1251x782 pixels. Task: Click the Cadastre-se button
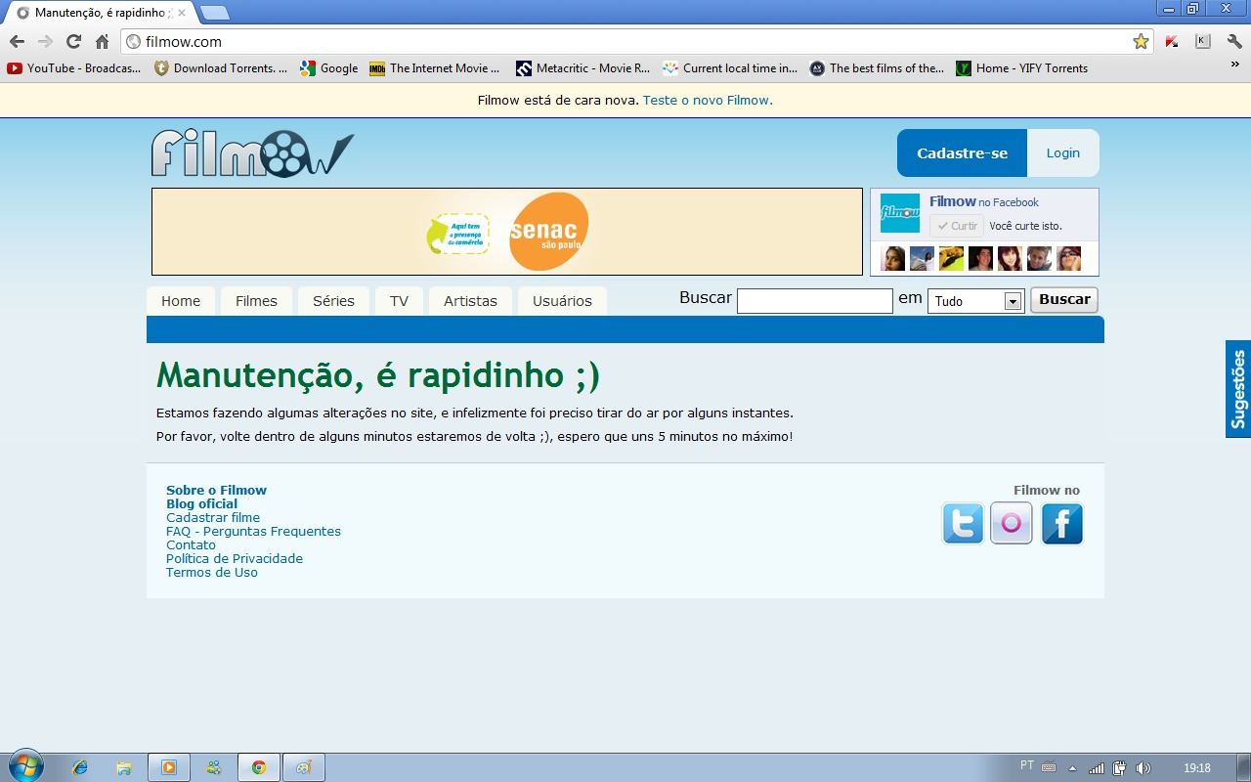(x=962, y=152)
